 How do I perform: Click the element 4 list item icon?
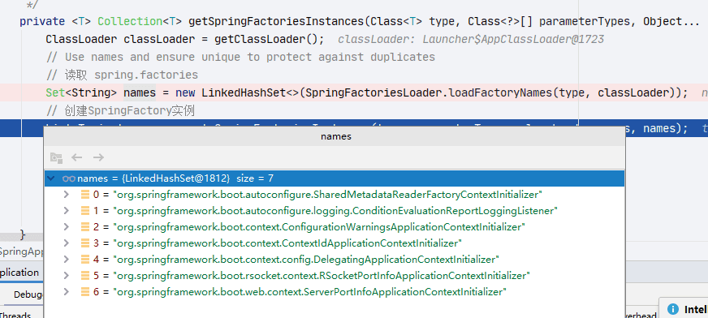click(85, 260)
